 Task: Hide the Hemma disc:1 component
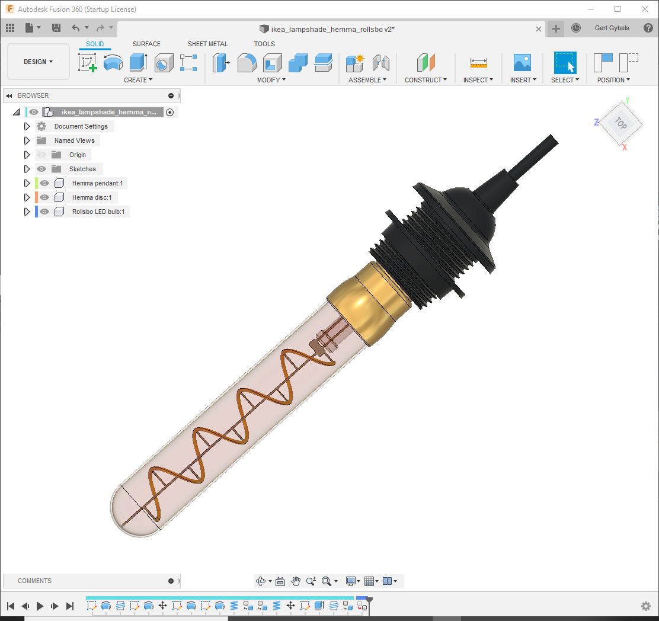pyautogui.click(x=44, y=197)
